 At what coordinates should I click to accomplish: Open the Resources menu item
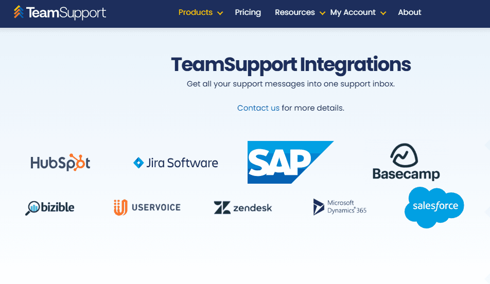tap(295, 12)
